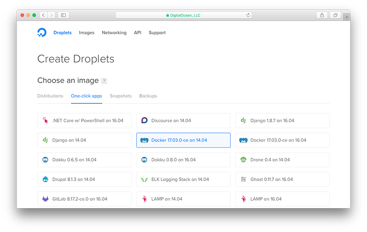Image resolution: width=367 pixels, height=232 pixels.
Task: Open the Images nav item
Action: [x=87, y=33]
